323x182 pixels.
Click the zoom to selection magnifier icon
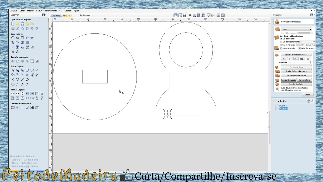(x=203, y=15)
